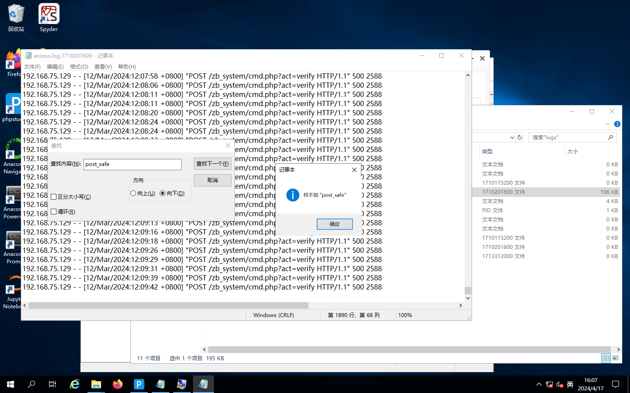Click the Notepad vertical scrollbar thumb
630x393 pixels.
468,290
